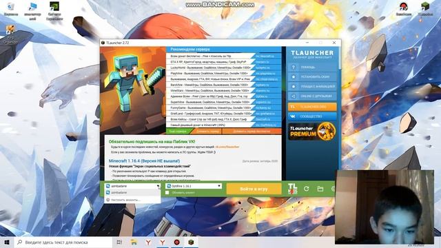Screen dimensions: 441x248
Task: Open the Minecraft 1.16.4 news heading
Action: [x=144, y=161]
